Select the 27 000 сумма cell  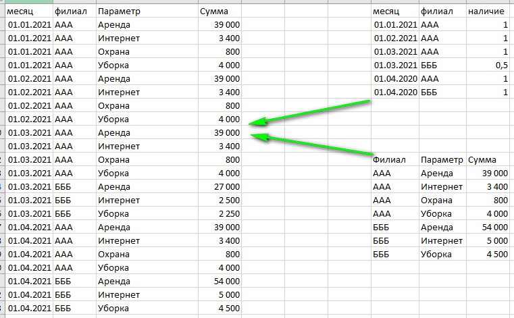[227, 187]
